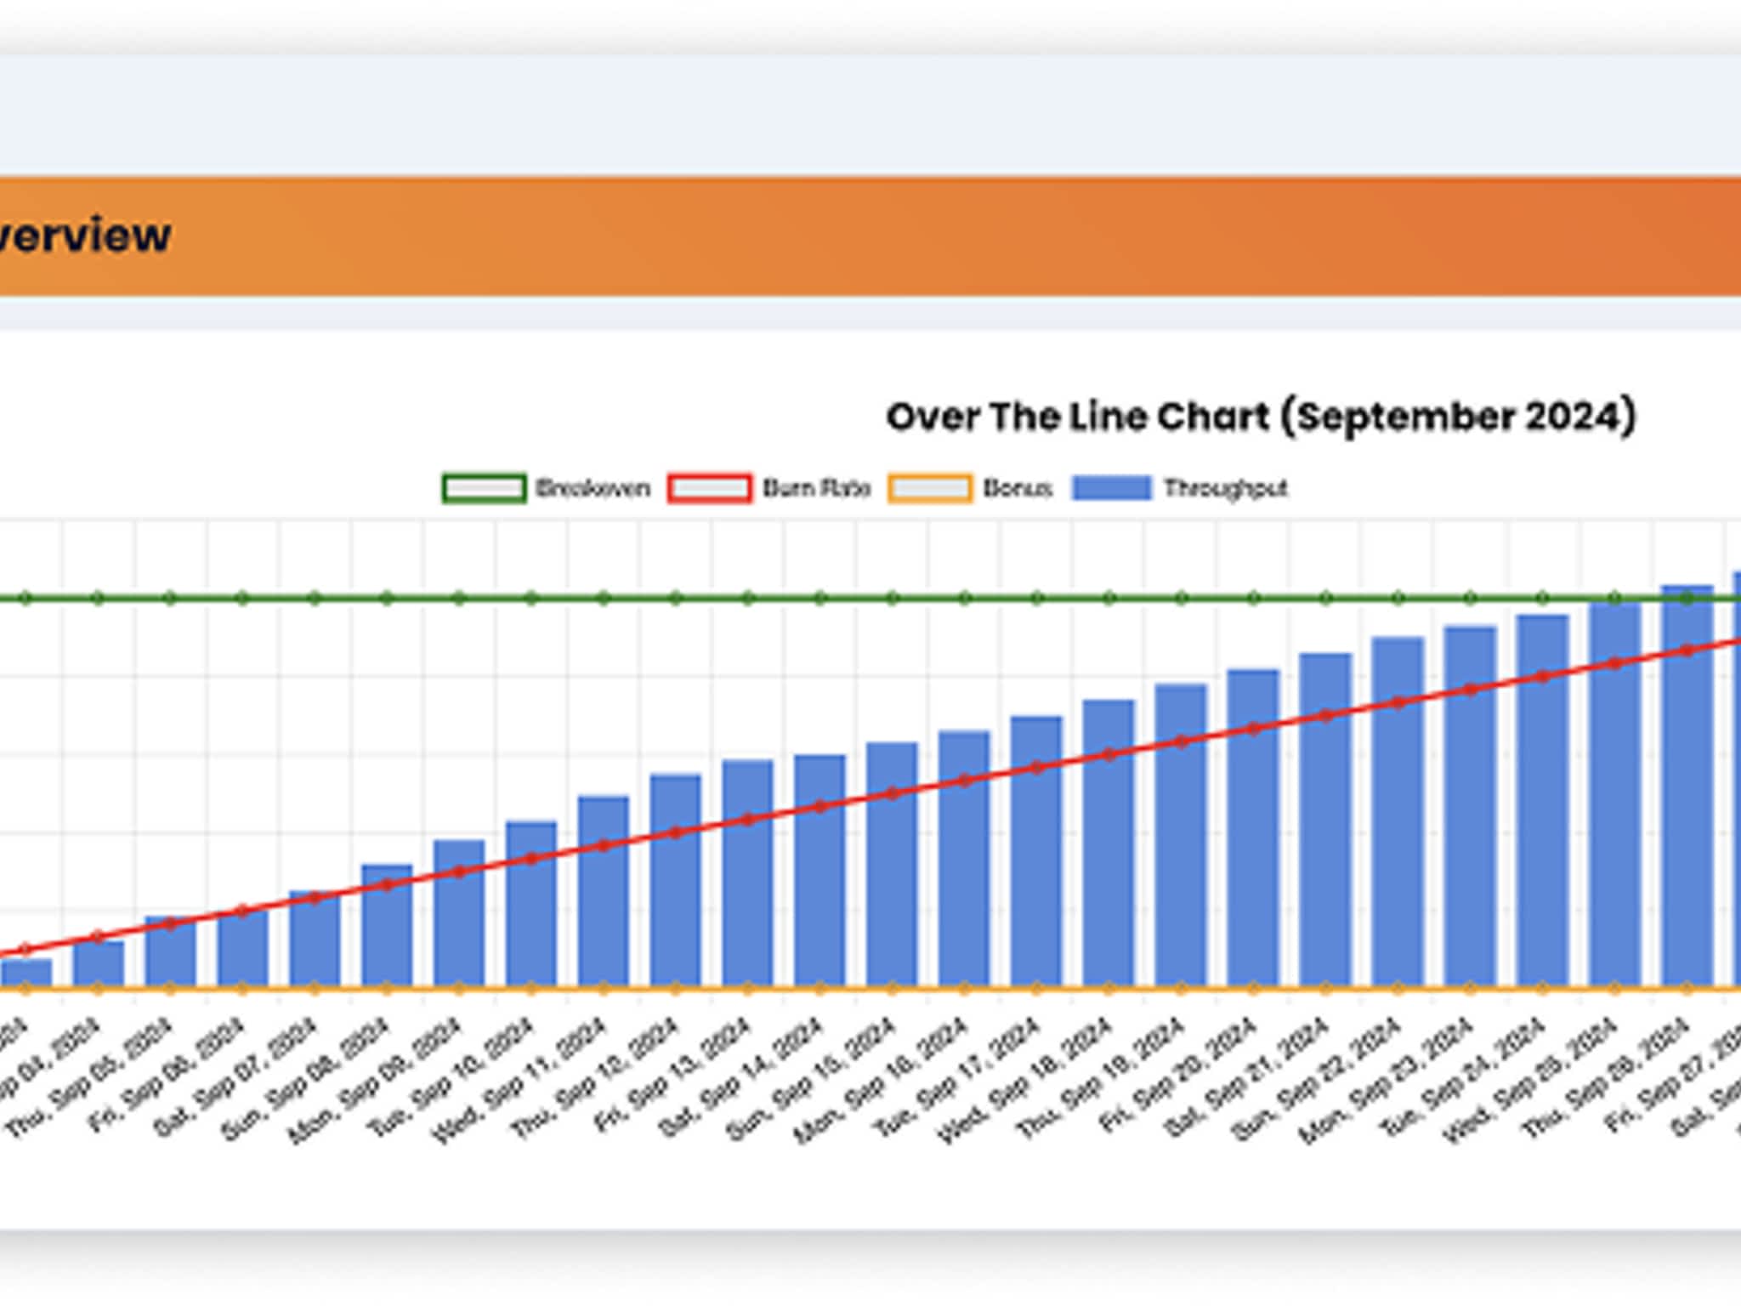This screenshot has width=1741, height=1306.
Task: Toggle the Breakeven legend item
Action: coord(593,489)
